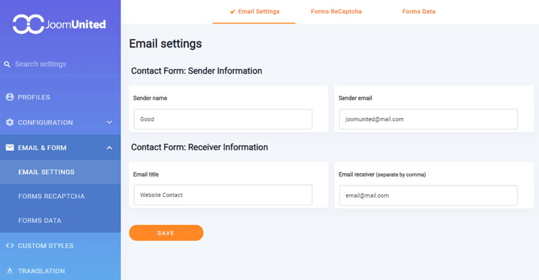Image resolution: width=539 pixels, height=280 pixels.
Task: Focus the Search settings field
Action: point(60,64)
